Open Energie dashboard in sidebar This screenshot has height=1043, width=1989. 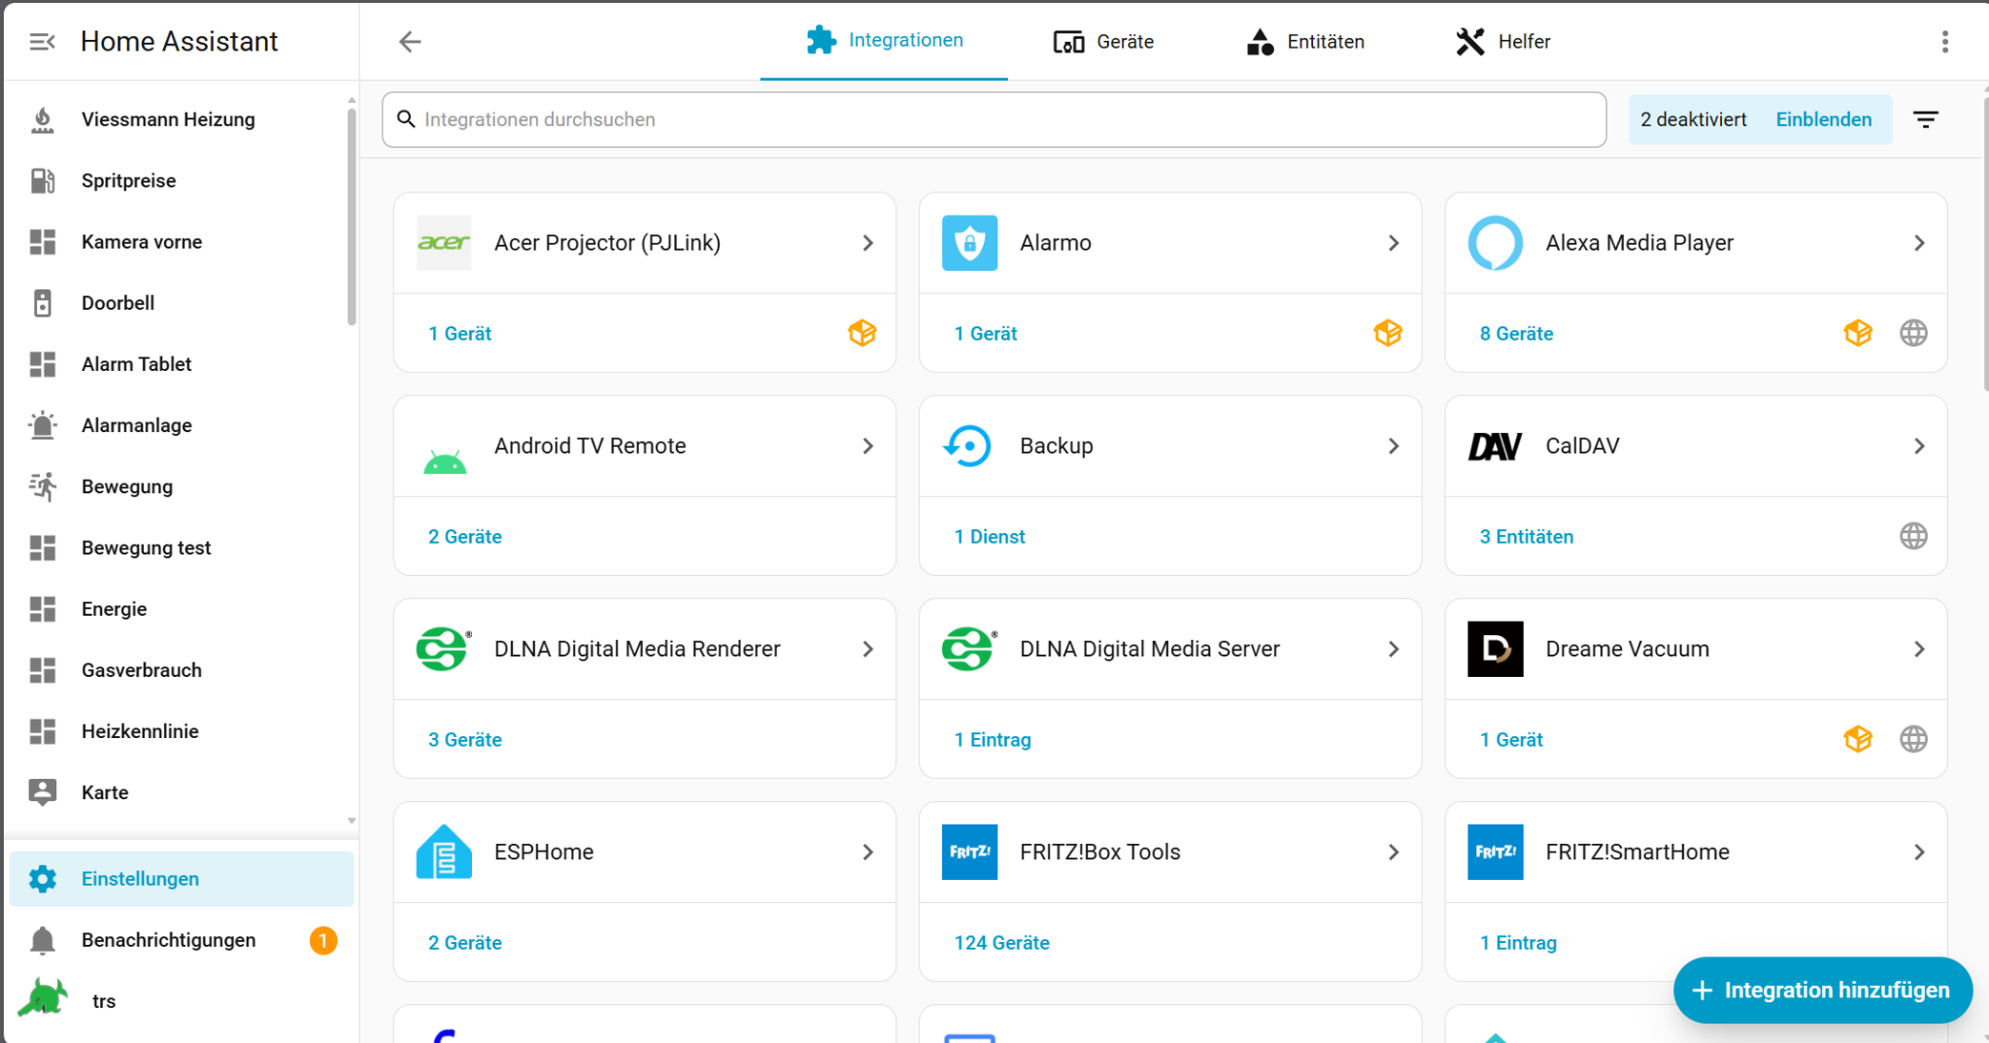[181, 609]
